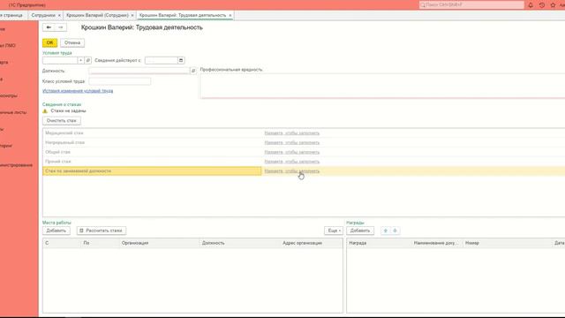This screenshot has height=318, width=565.
Task: Click the Условия труда input field
Action: (x=60, y=60)
